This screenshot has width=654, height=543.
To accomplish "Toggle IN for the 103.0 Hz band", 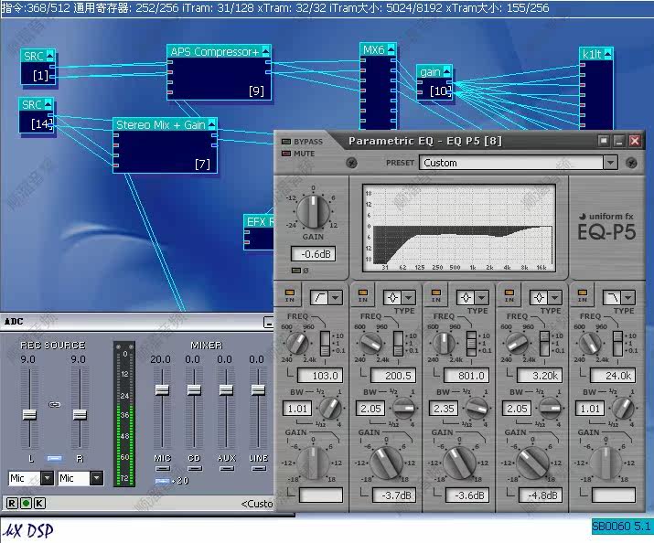I will click(x=289, y=293).
